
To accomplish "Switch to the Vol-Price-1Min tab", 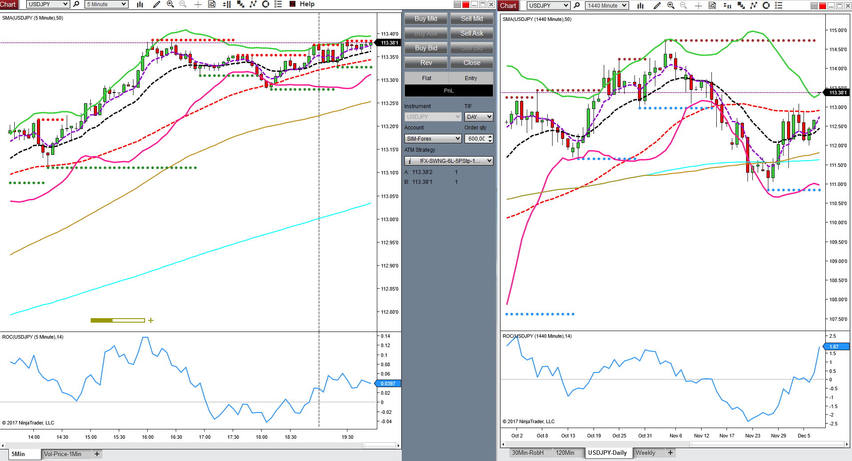I will point(63,454).
